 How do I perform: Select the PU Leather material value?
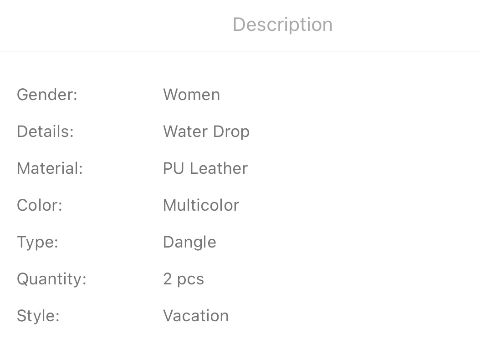(205, 168)
